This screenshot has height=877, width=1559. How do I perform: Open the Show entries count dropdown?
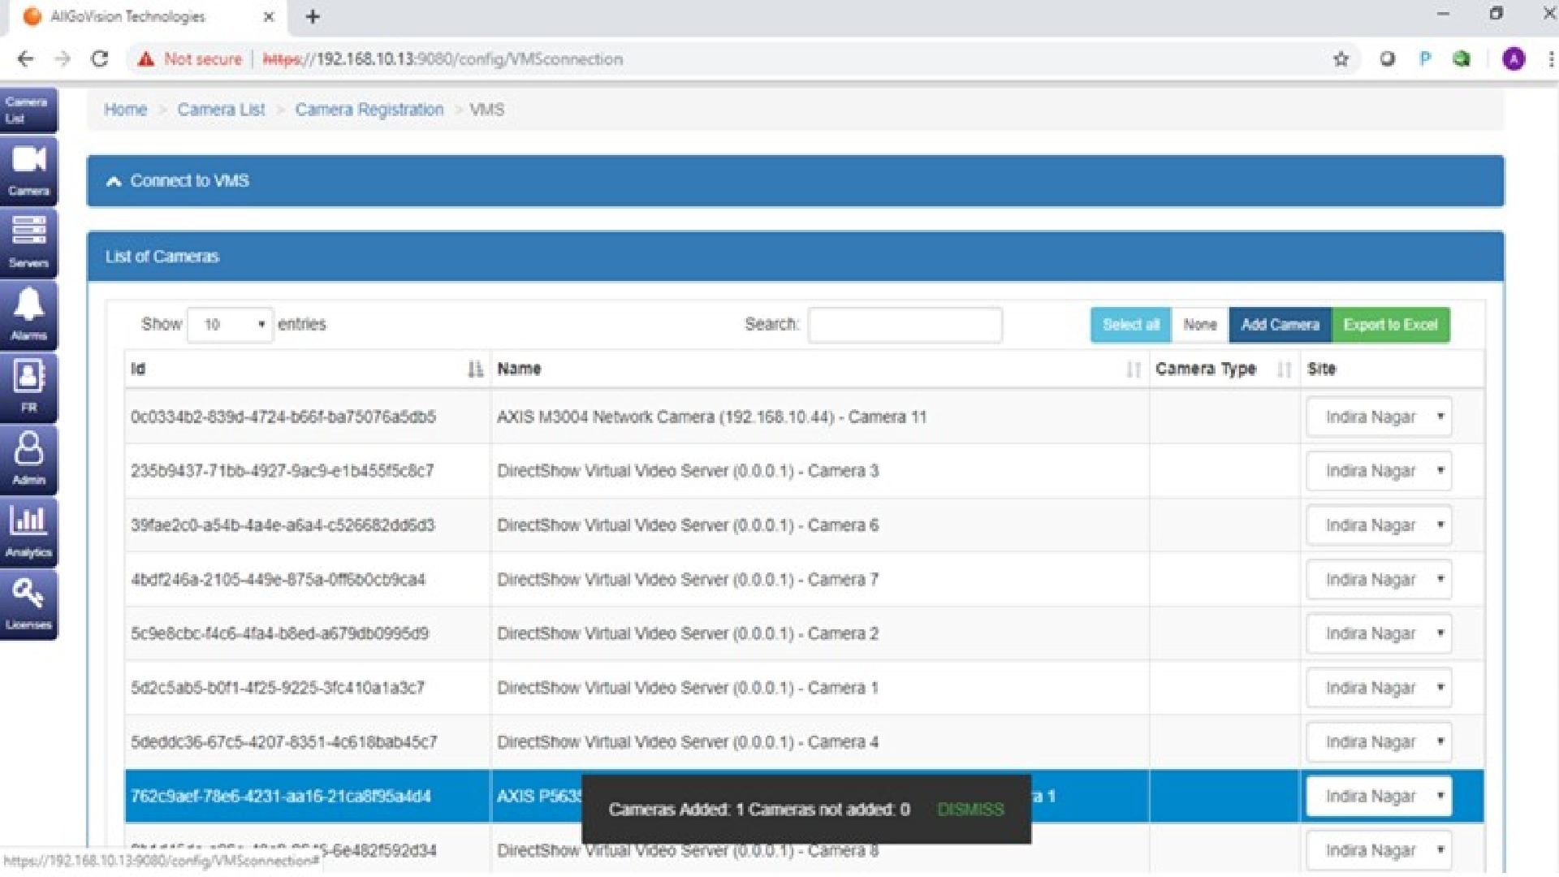click(230, 325)
